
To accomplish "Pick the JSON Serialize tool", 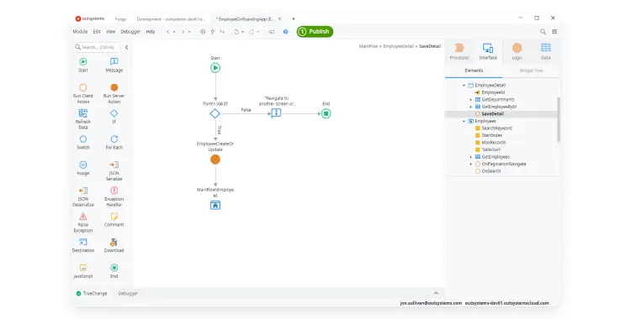I will pos(114,170).
